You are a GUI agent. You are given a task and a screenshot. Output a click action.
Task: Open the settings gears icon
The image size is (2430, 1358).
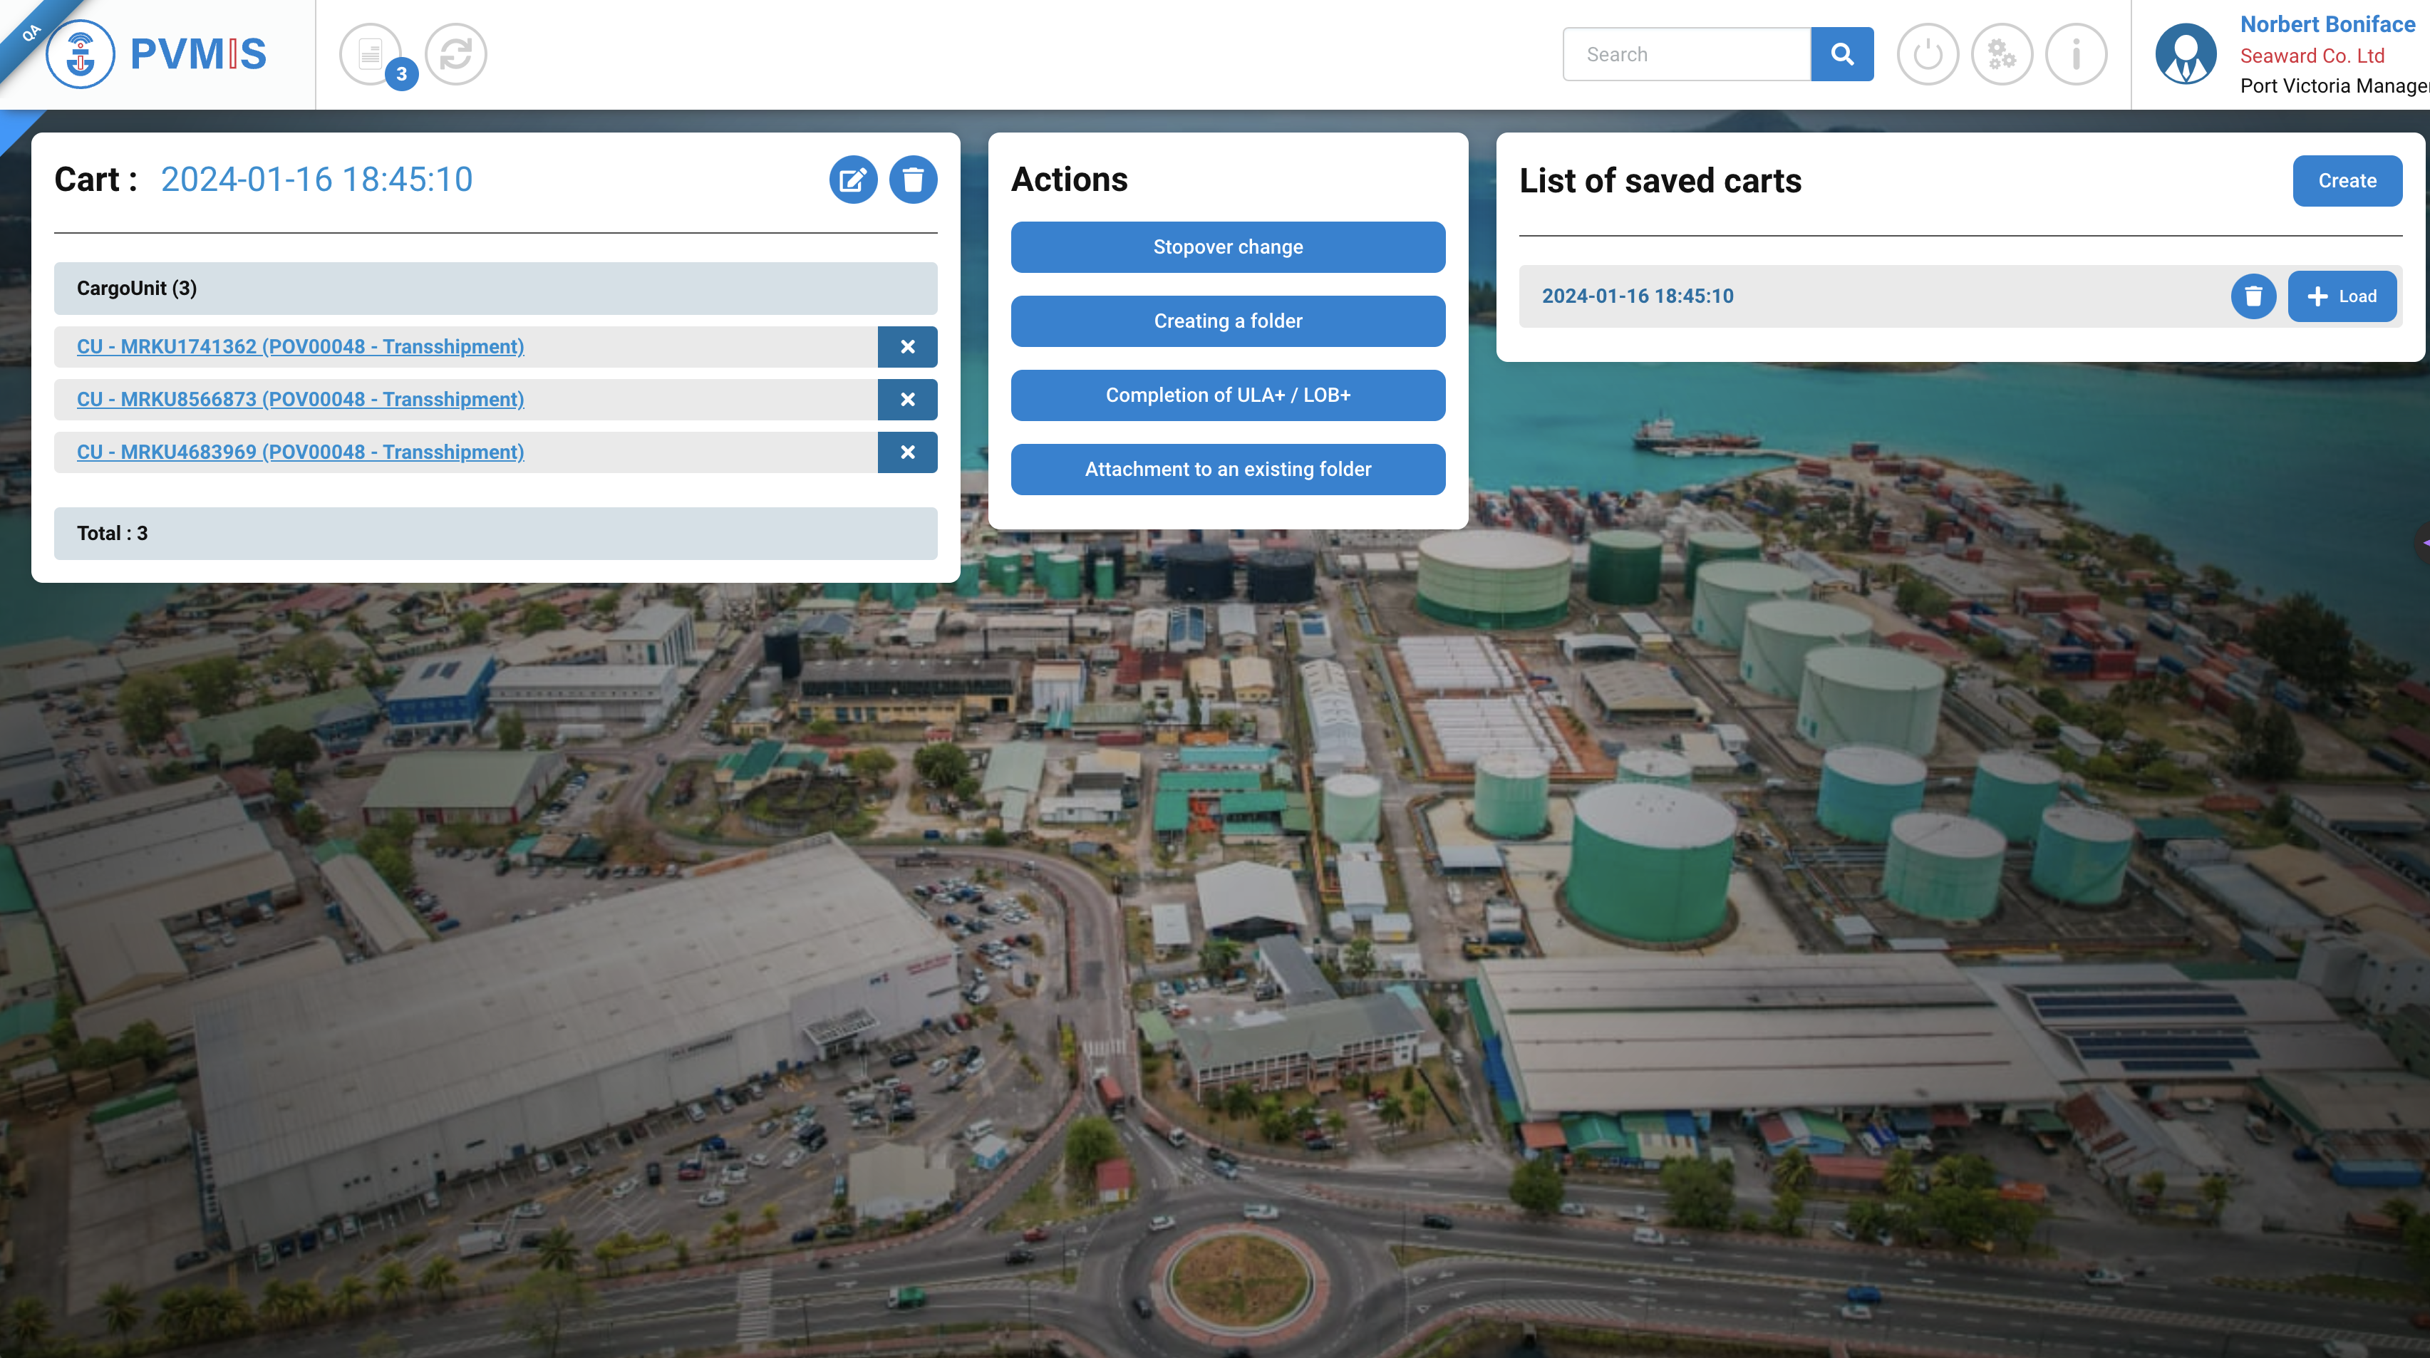pos(2002,53)
